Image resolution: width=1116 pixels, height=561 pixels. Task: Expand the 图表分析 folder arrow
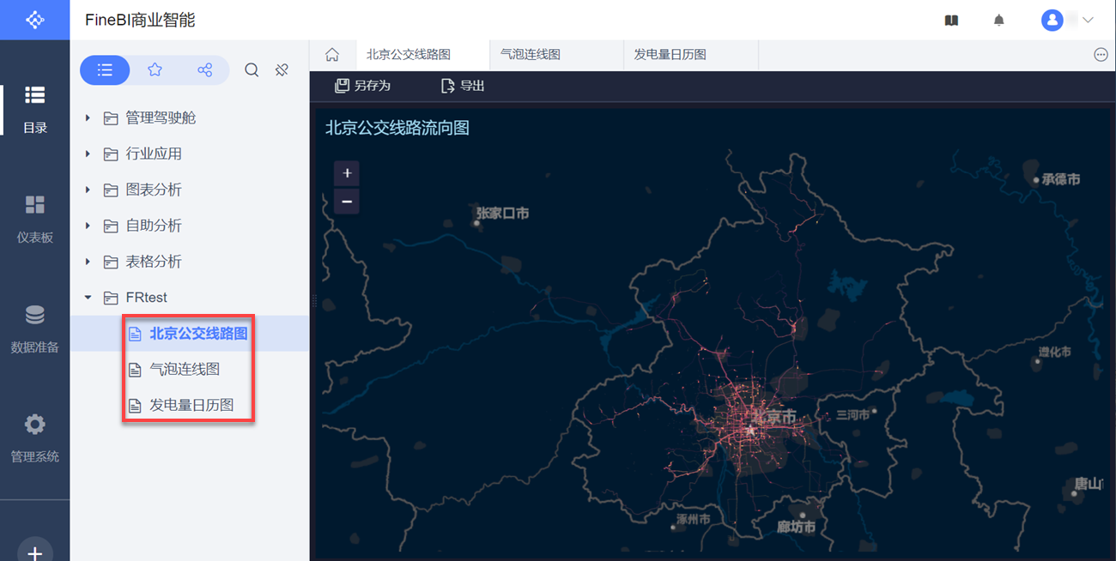coord(88,190)
